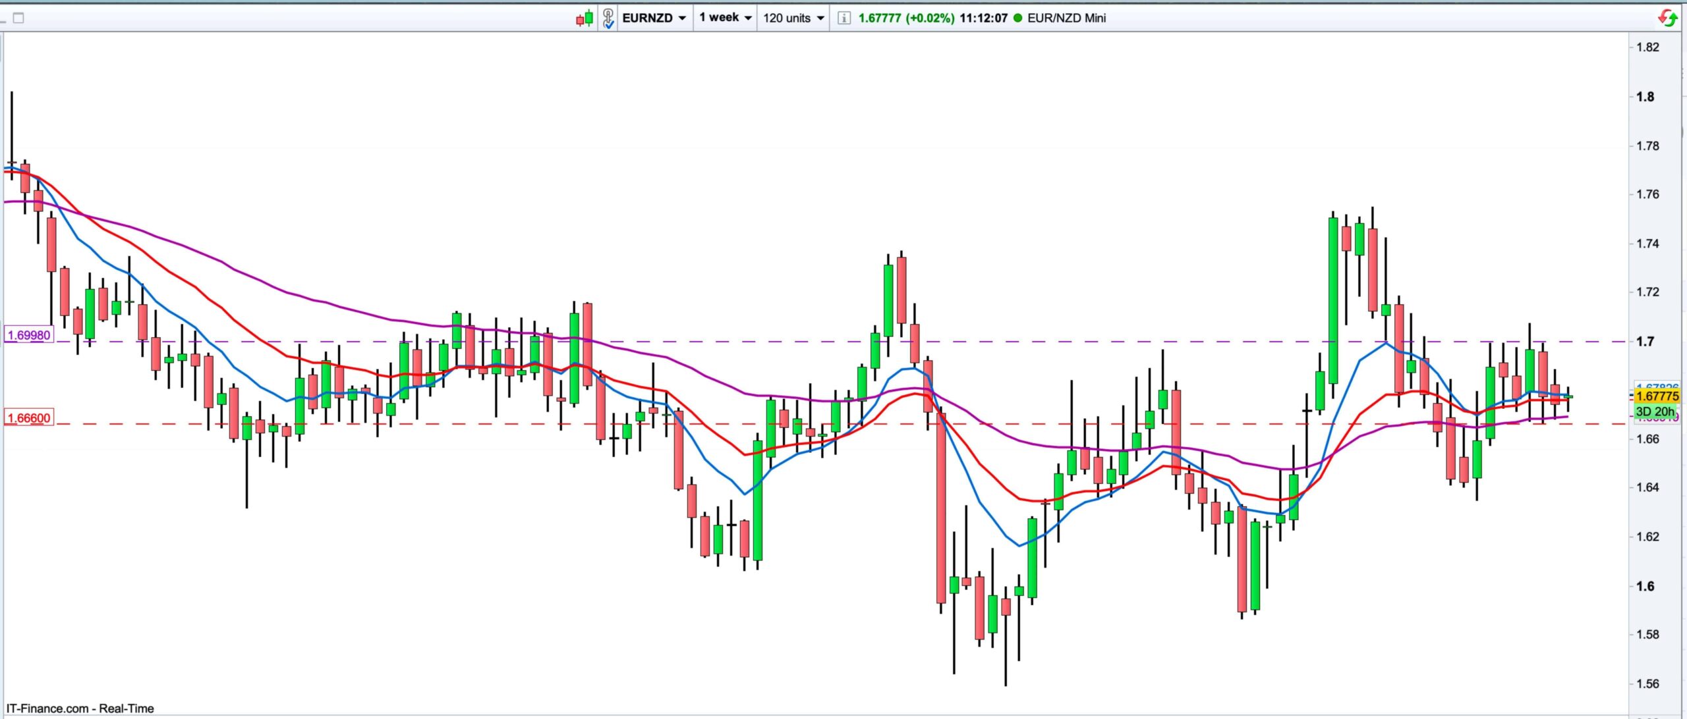Viewport: 1687px width, 719px height.
Task: Open the EURNZD symbol dropdown
Action: [654, 18]
